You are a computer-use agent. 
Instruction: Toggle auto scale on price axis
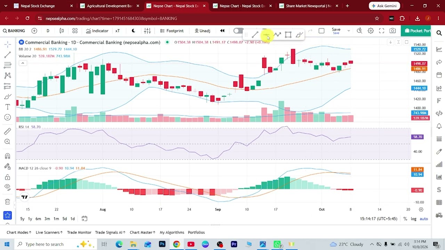tap(424, 219)
